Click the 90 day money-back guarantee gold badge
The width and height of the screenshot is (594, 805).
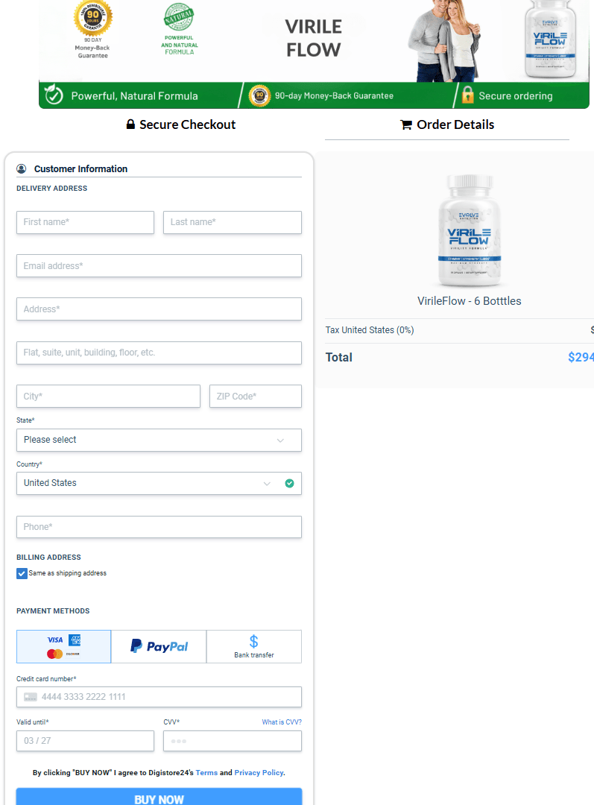(93, 17)
